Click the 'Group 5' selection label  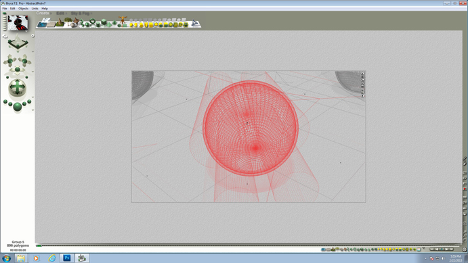click(x=18, y=242)
